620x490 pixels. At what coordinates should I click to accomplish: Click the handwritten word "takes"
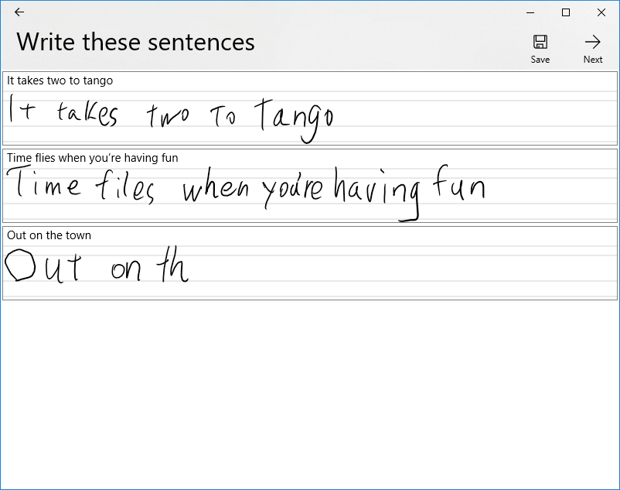[x=87, y=114]
